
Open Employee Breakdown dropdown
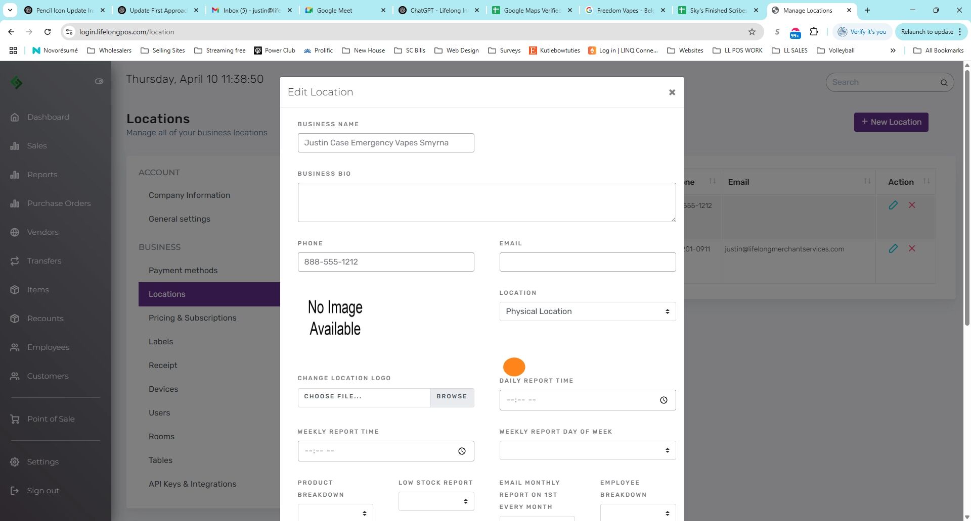638,512
